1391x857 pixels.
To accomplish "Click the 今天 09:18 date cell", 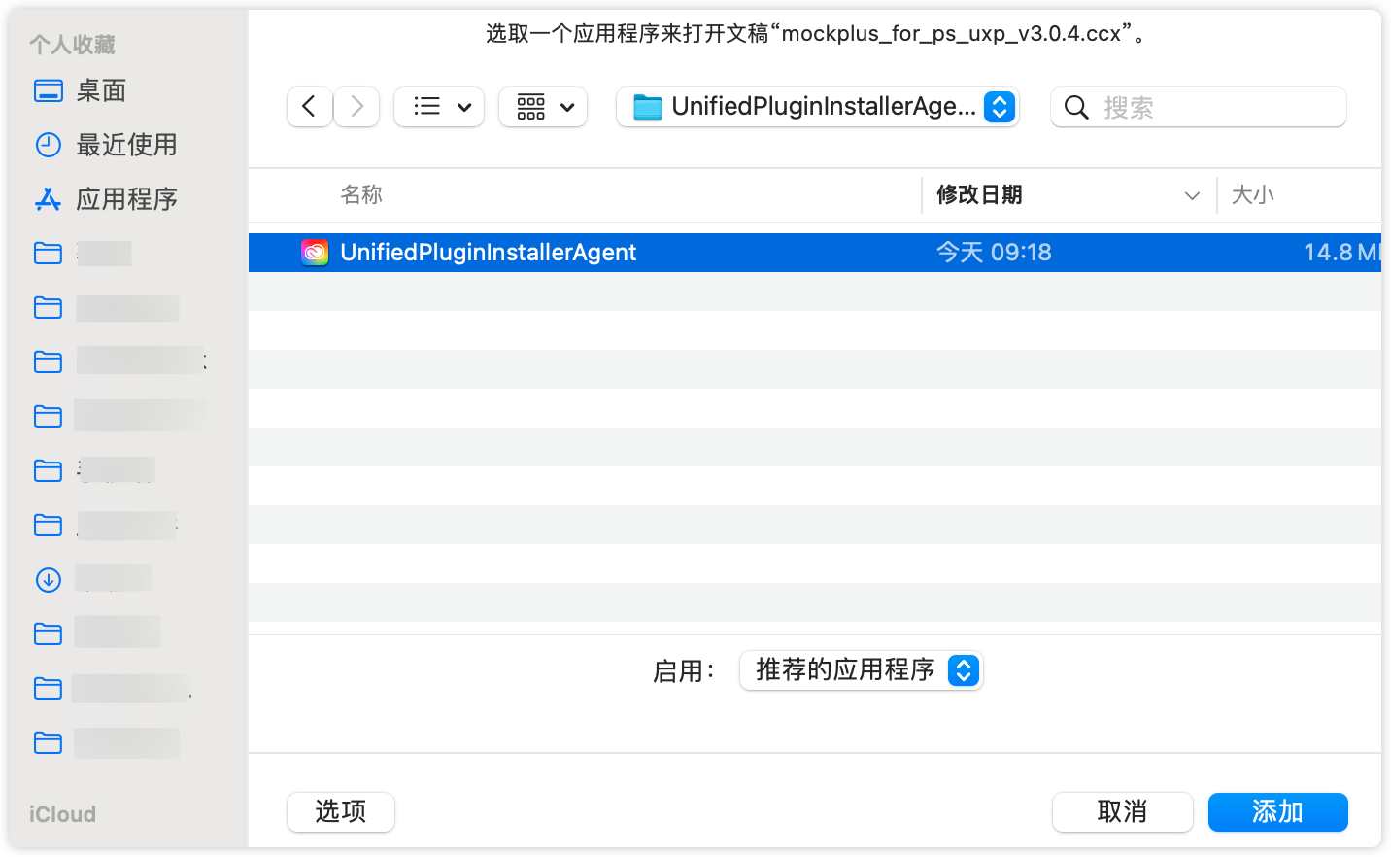I will (x=994, y=253).
